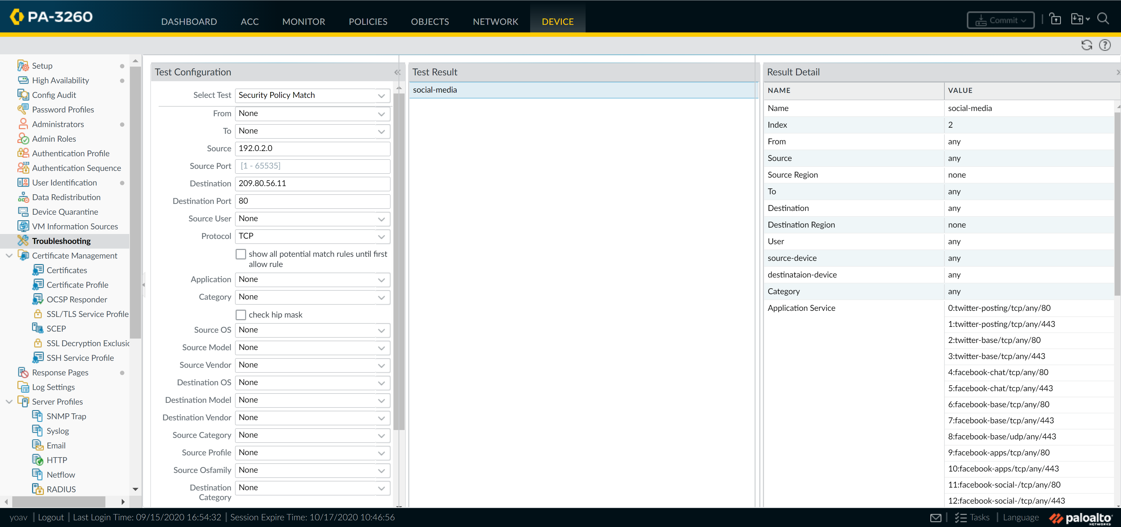
Task: Collapse the Server Profiles tree node
Action: [x=9, y=402]
